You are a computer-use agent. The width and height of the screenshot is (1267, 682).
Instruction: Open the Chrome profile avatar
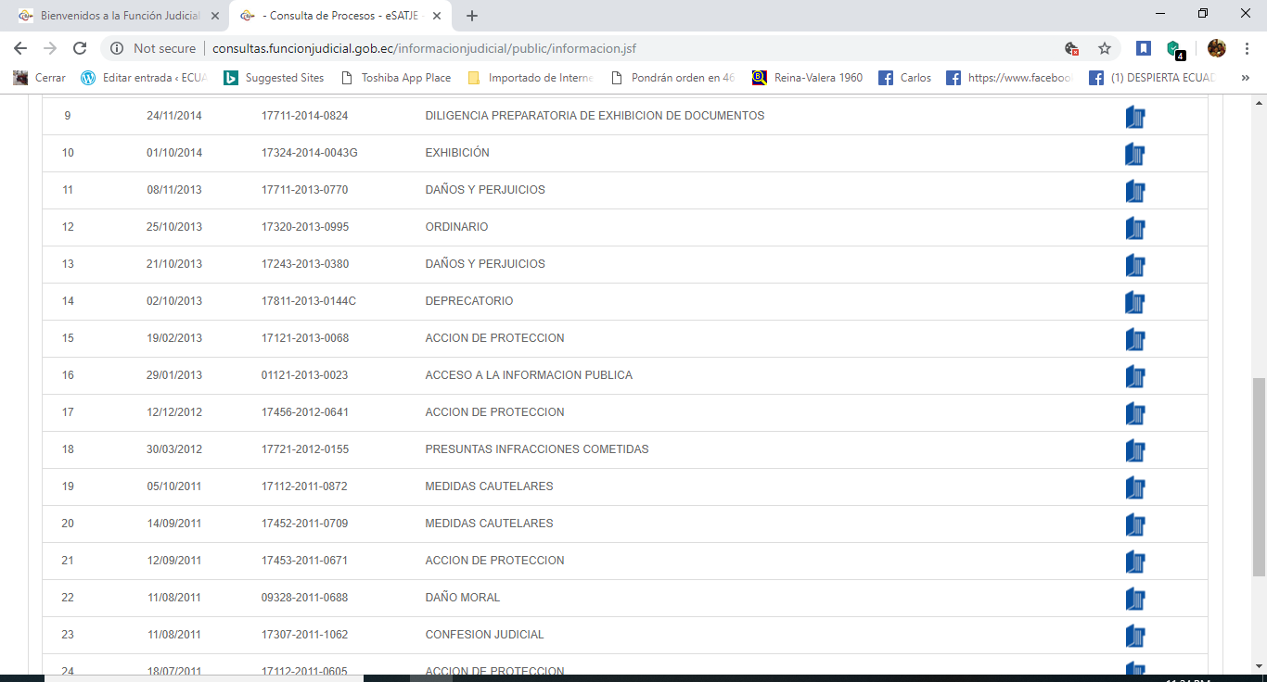click(1216, 50)
